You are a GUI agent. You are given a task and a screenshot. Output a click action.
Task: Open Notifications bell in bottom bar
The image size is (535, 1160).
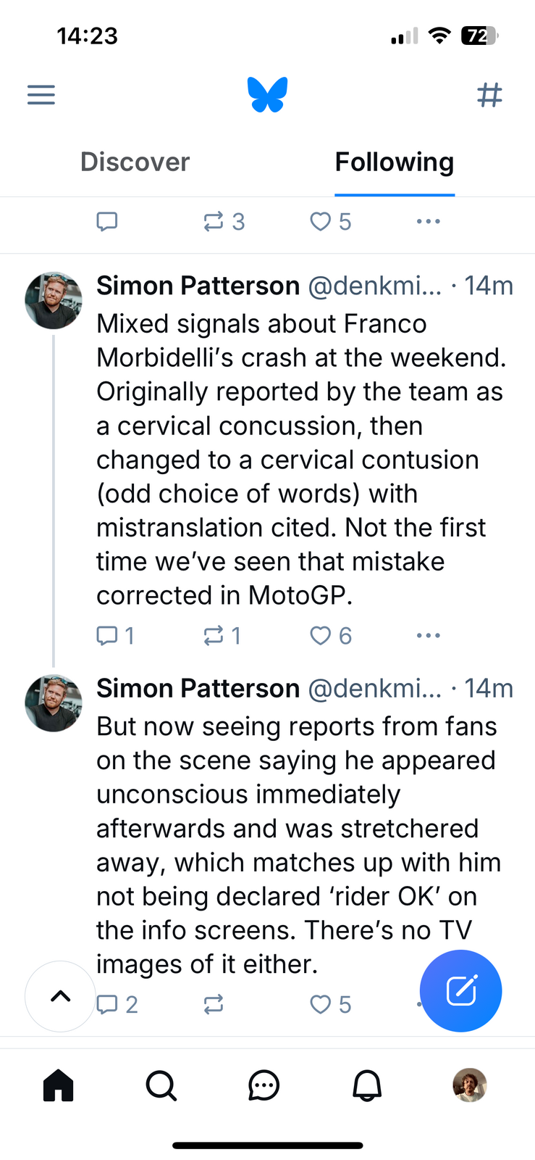(367, 1085)
